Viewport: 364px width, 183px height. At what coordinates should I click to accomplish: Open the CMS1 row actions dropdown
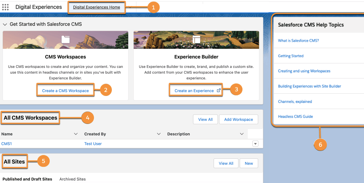point(255,144)
